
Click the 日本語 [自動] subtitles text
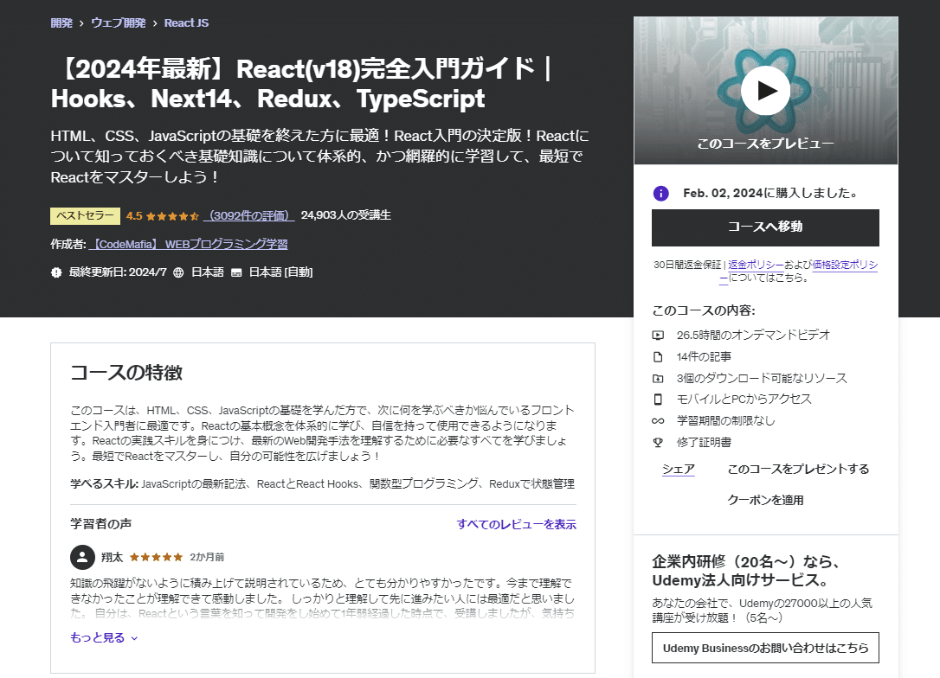click(280, 272)
